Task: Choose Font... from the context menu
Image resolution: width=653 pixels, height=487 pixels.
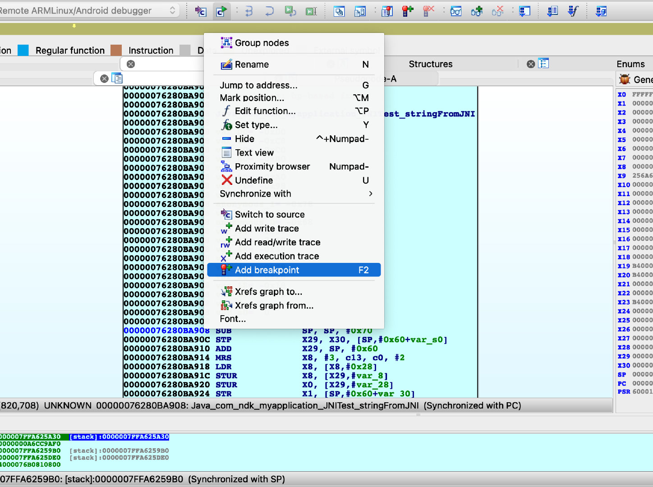Action: coord(294,319)
